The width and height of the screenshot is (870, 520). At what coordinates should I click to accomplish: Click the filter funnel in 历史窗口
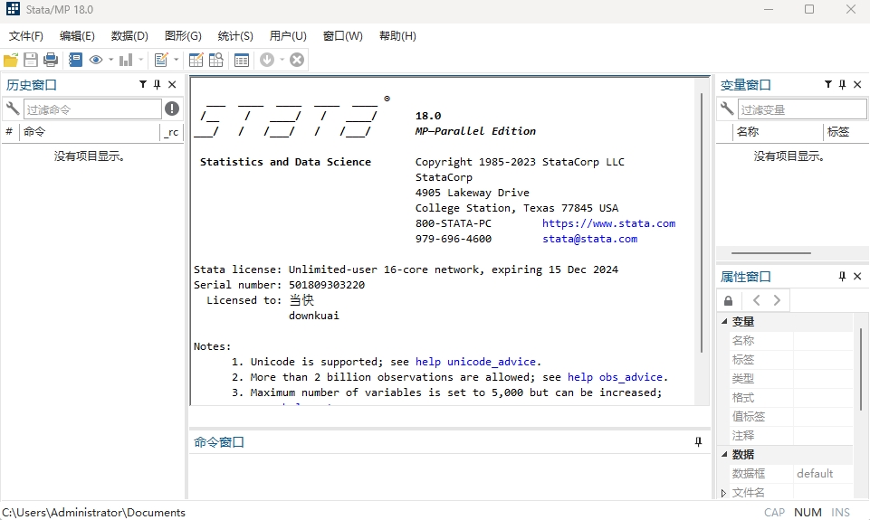143,84
